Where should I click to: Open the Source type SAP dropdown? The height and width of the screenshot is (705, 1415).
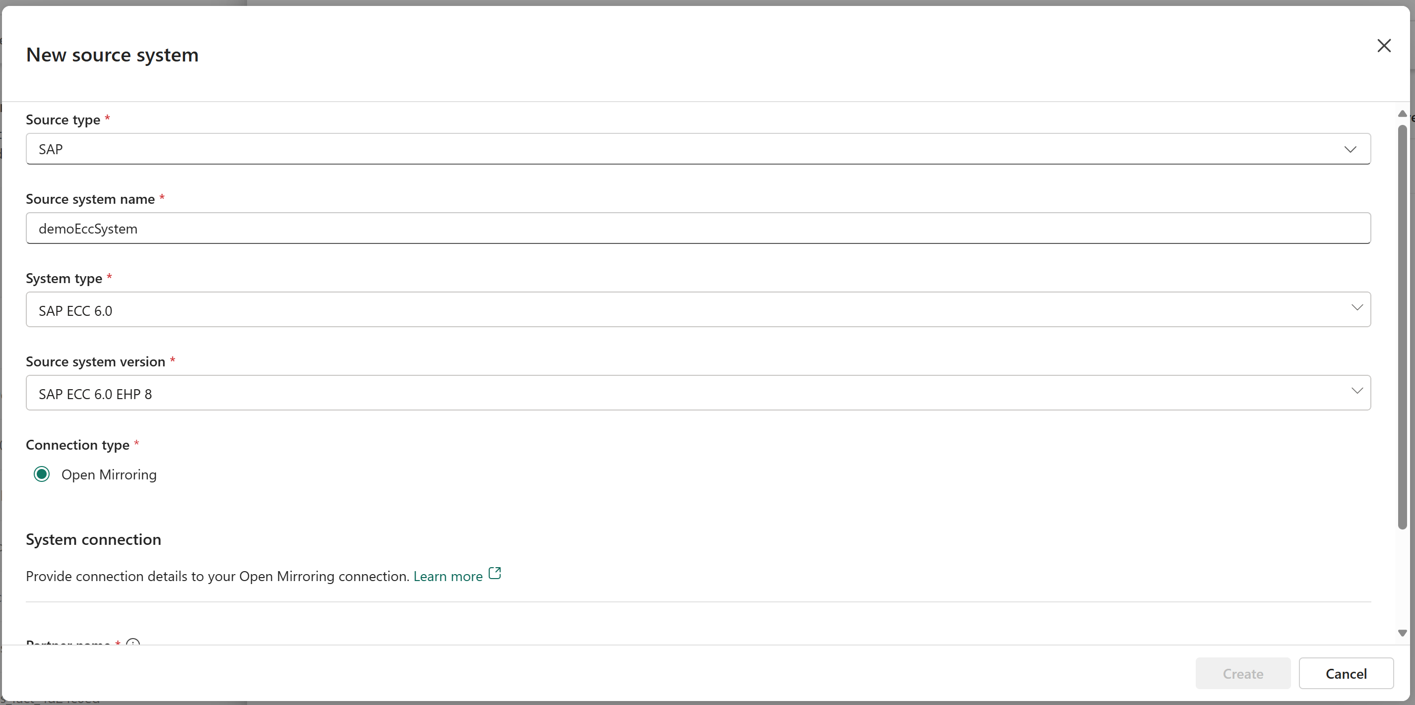pyautogui.click(x=659, y=149)
